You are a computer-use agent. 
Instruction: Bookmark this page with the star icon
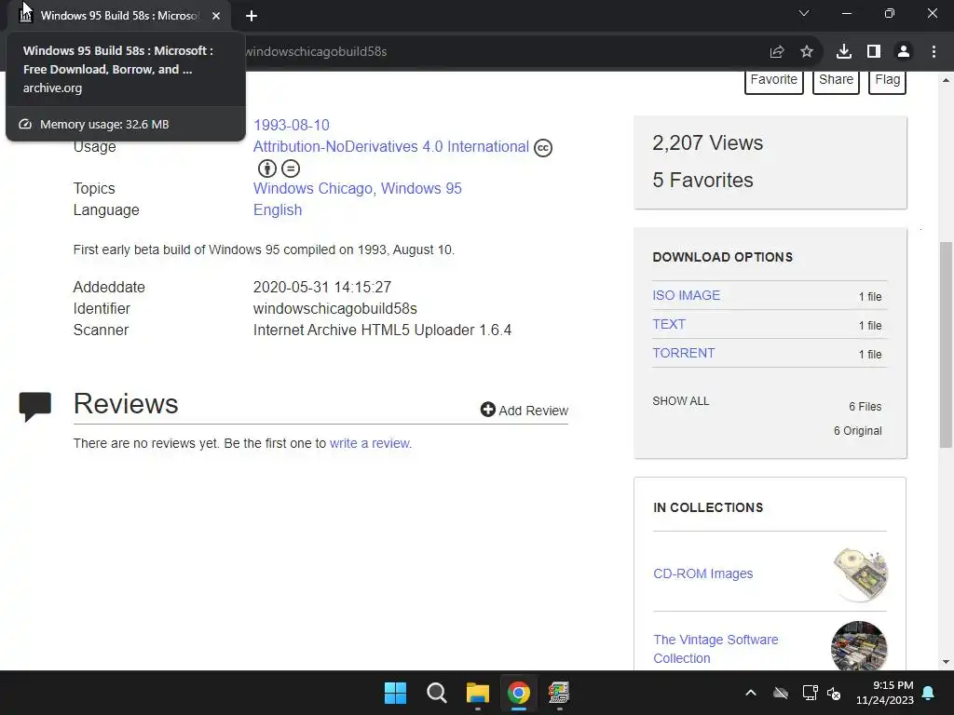tap(807, 52)
